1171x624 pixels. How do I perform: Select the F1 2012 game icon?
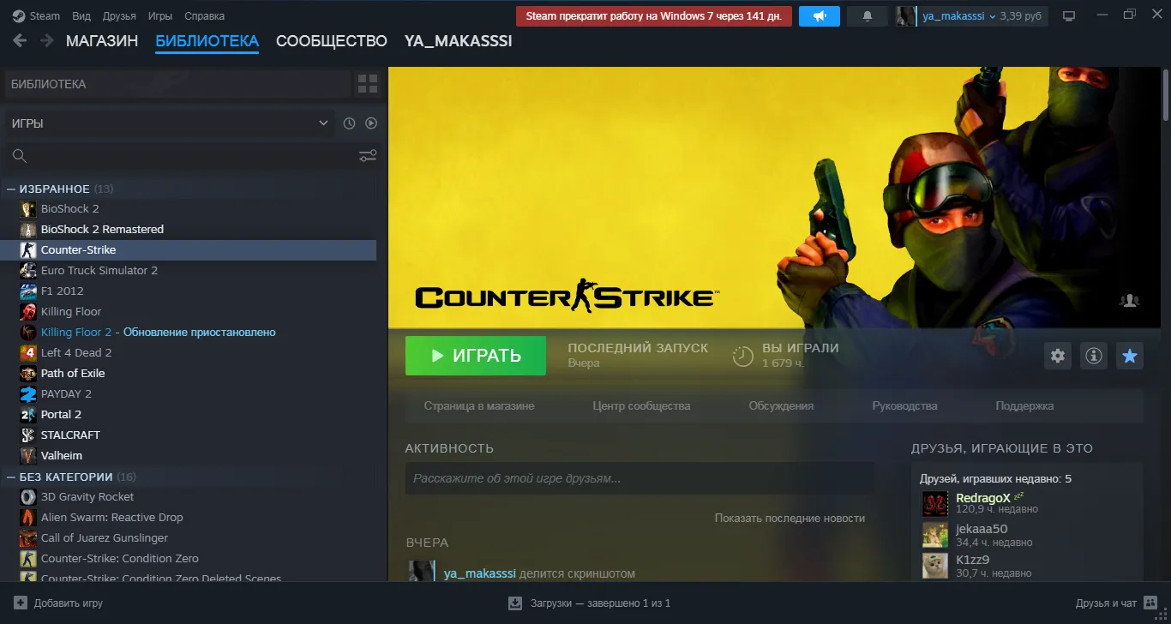(x=28, y=291)
